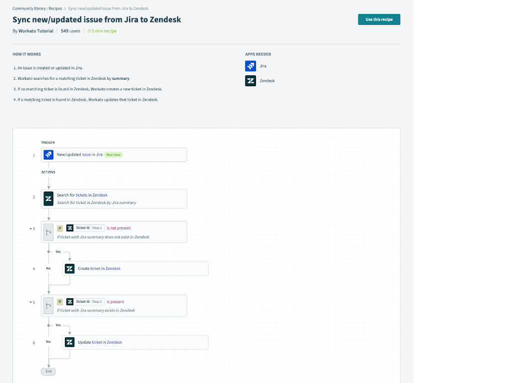The width and height of the screenshot is (511, 383).
Task: Collapse the step 3 conditional branch
Action: tap(30, 228)
